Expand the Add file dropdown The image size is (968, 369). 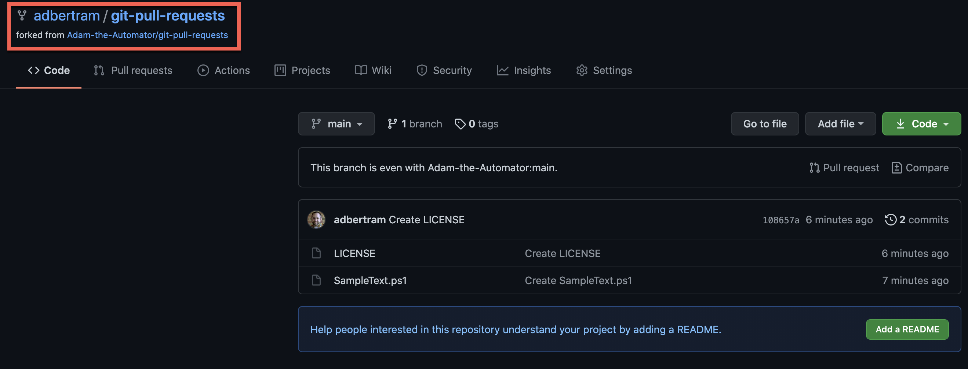tap(840, 124)
